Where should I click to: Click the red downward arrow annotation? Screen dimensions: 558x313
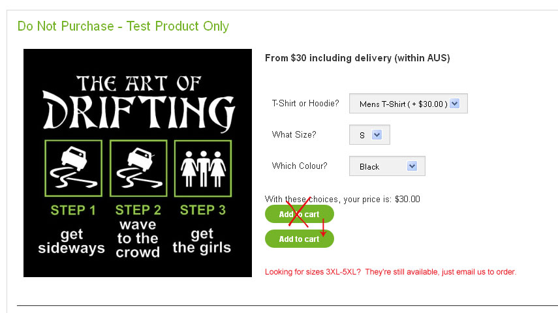[x=323, y=228]
